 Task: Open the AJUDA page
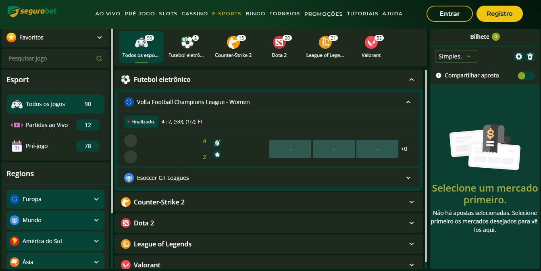click(392, 13)
